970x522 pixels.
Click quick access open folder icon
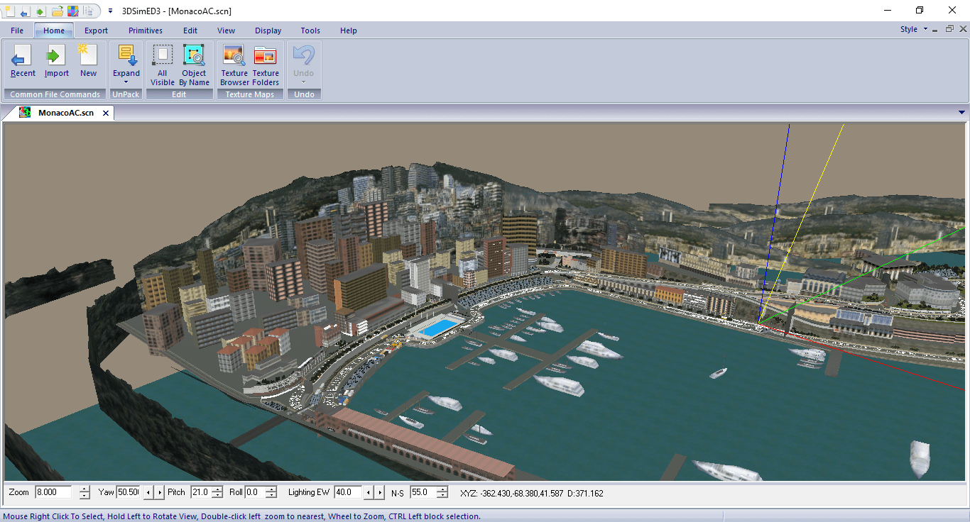click(58, 11)
